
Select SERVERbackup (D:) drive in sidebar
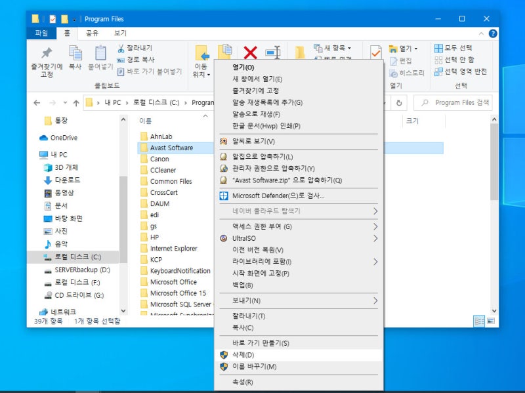click(77, 270)
